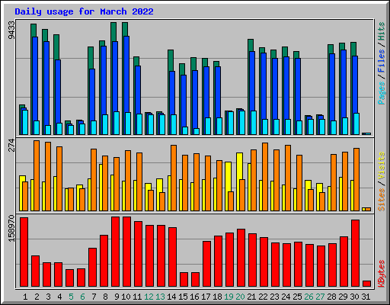390x305 pixels.
Task: Click day 9 on the x-axis
Action: tap(117, 297)
